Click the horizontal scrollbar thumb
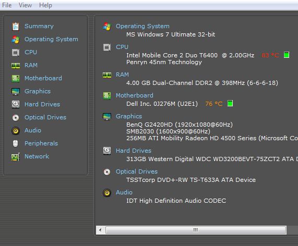Screen dimensions: 298x246 [x=196, y=230]
